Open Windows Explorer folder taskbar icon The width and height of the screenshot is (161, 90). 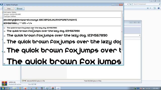(15, 88)
